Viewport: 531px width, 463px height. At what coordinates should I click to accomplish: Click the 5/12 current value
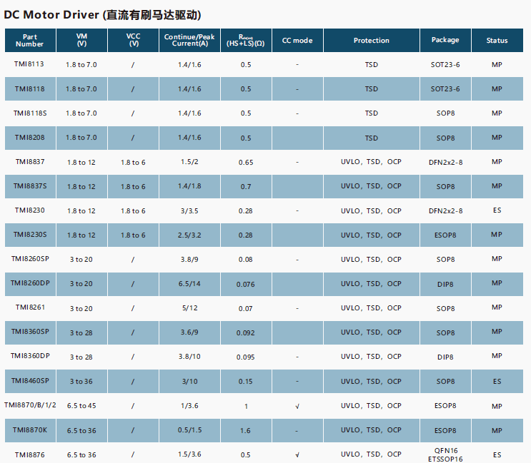[189, 308]
